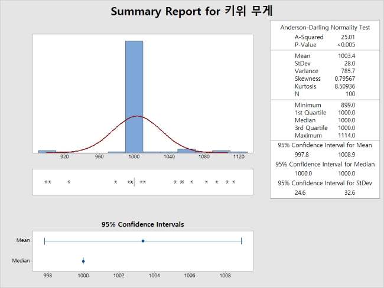Screen dimensions: 384x288
Task: Click the histogram axis label 1120
Action: click(x=239, y=158)
